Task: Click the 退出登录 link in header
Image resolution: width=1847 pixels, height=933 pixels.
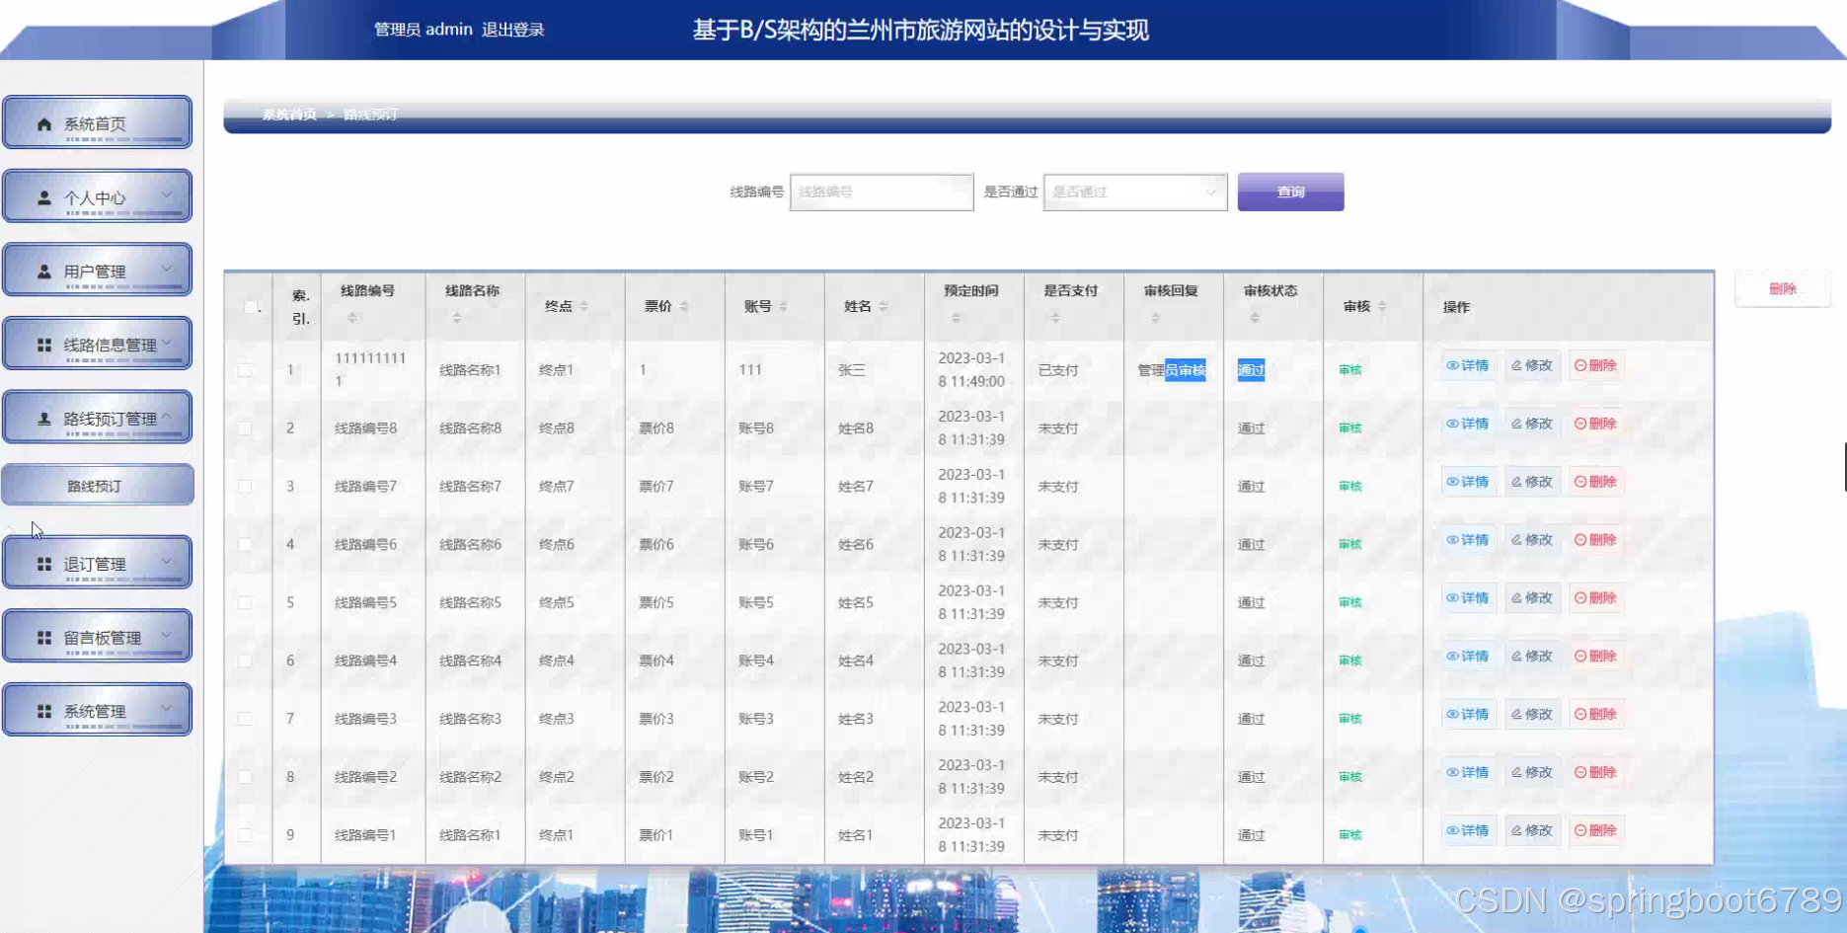Action: (513, 30)
